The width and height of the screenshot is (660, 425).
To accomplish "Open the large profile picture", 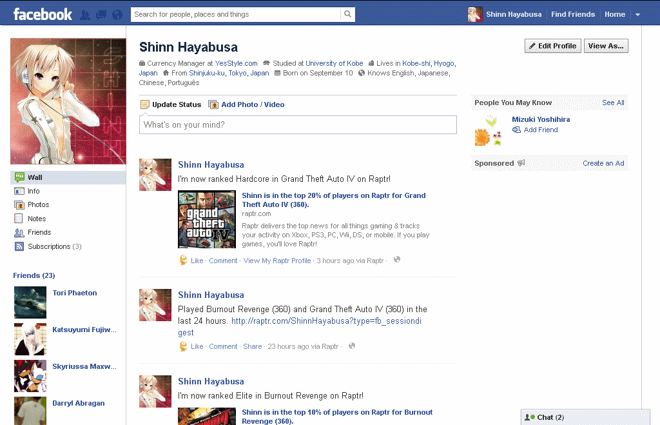I will (68, 101).
